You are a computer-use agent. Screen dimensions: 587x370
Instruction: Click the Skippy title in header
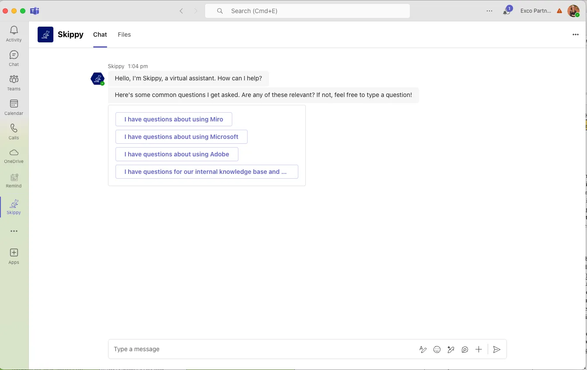pyautogui.click(x=70, y=35)
